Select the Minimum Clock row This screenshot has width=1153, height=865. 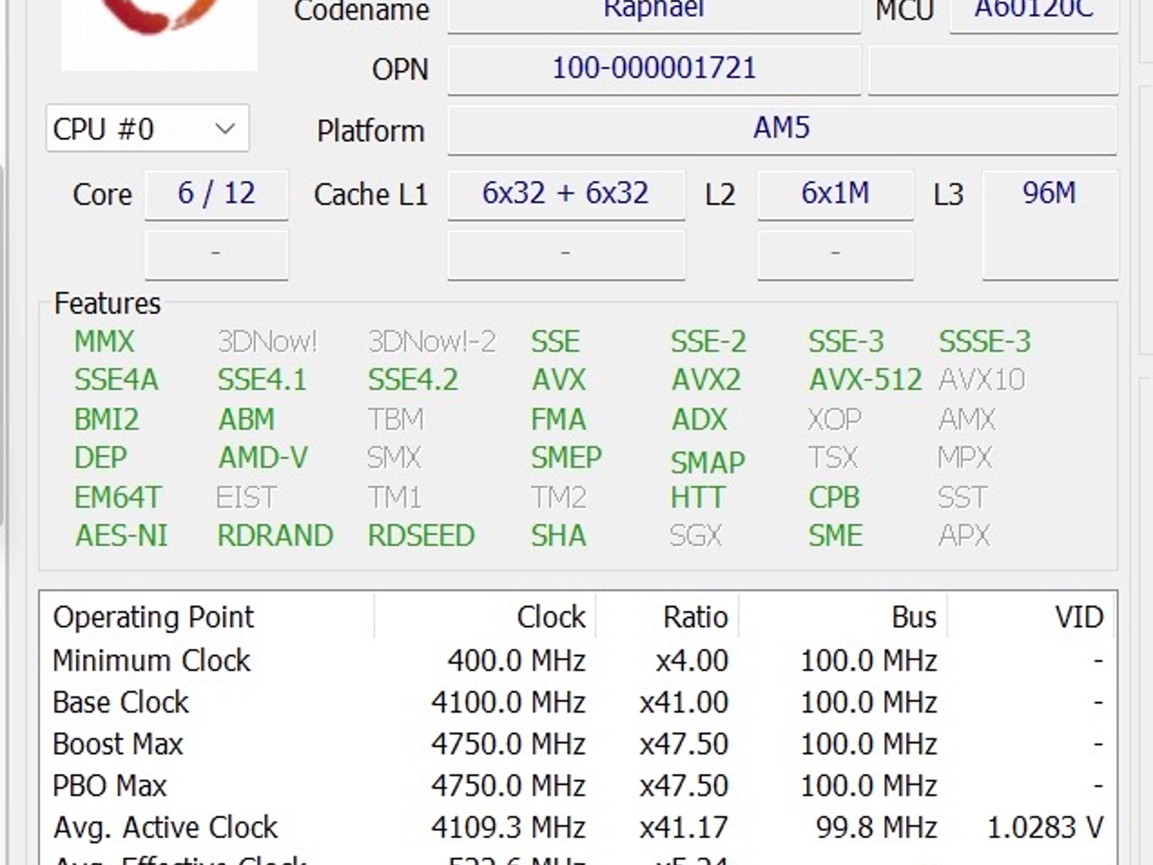click(x=578, y=660)
